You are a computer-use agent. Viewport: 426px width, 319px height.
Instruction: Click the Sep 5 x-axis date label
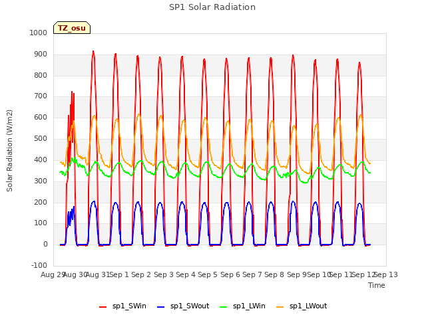coord(208,274)
